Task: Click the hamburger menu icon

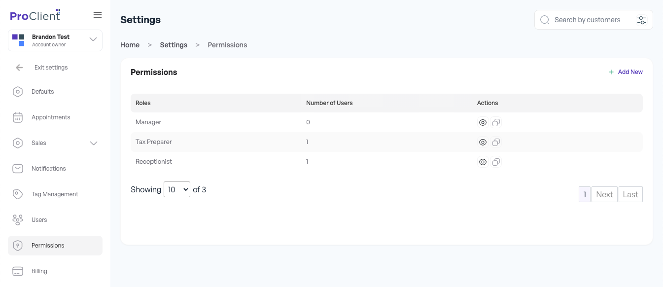Action: tap(98, 15)
